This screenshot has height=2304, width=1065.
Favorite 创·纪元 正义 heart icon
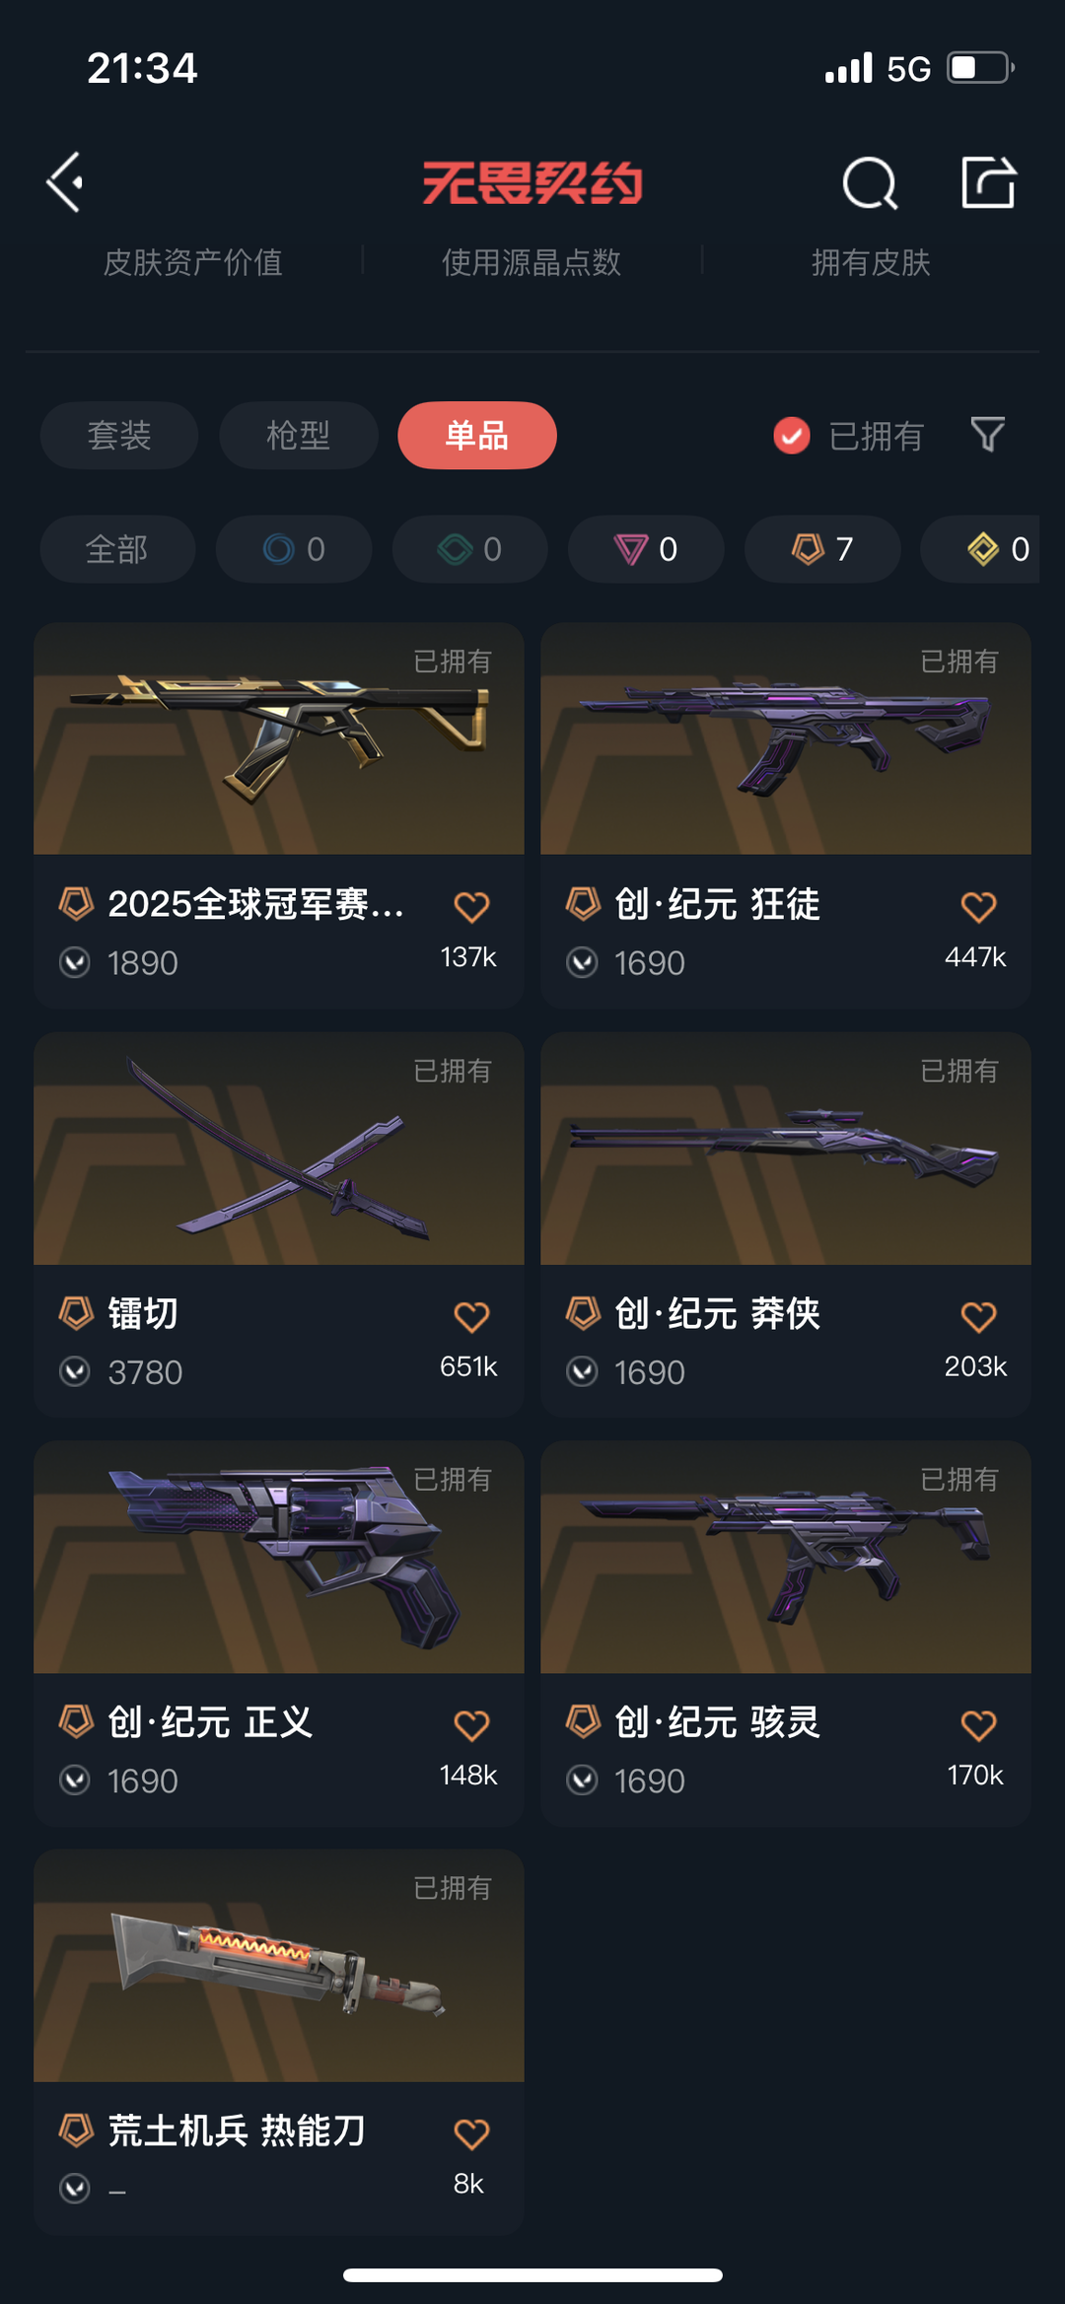(x=471, y=1725)
